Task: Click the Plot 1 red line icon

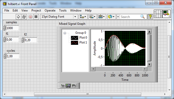Action: pos(74,43)
